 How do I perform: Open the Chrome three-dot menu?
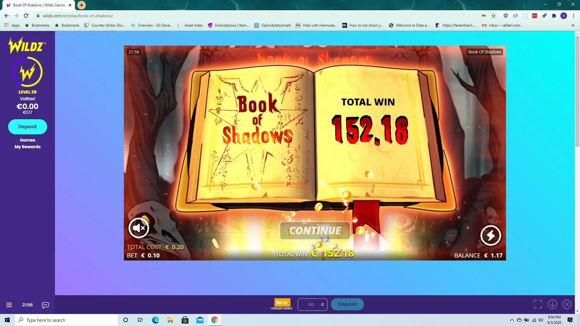point(573,16)
